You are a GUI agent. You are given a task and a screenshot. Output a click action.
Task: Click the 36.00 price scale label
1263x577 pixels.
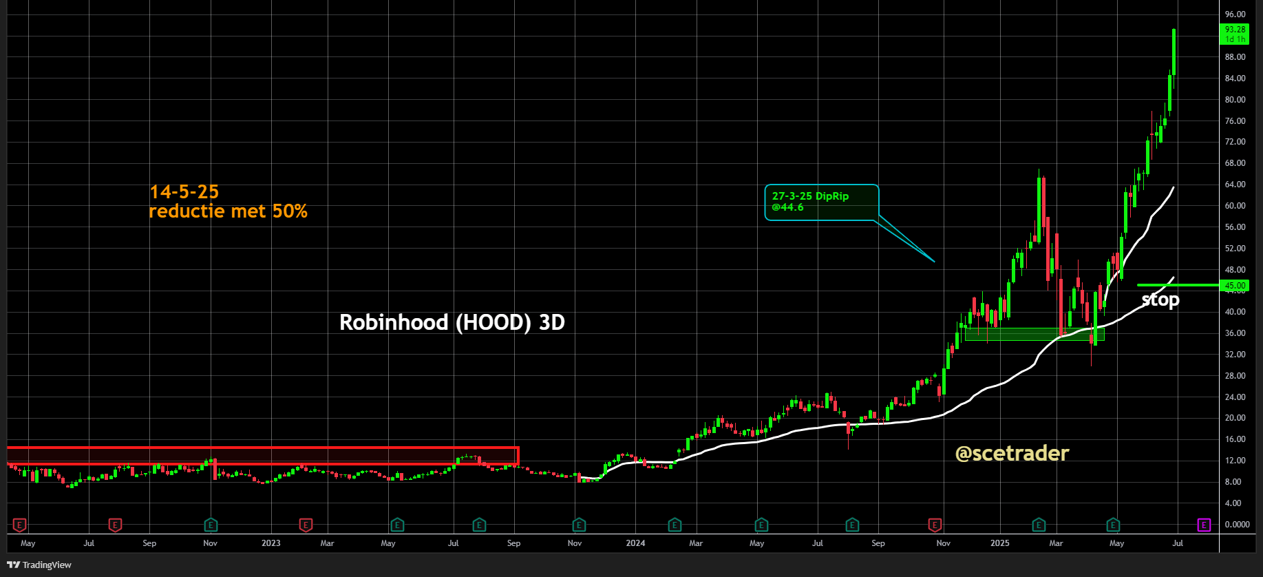tap(1235, 333)
